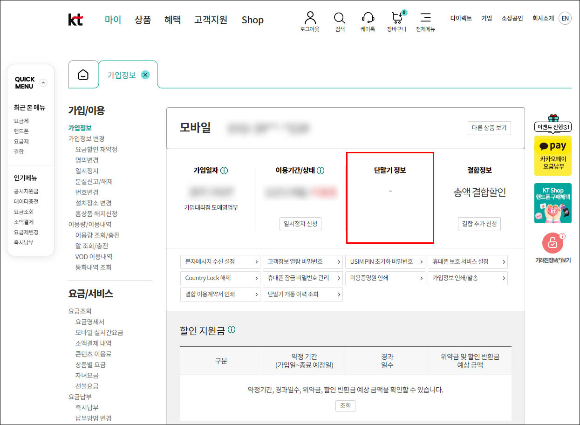Open the info icon beside 이용기간/상태
The width and height of the screenshot is (580, 425).
320,170
